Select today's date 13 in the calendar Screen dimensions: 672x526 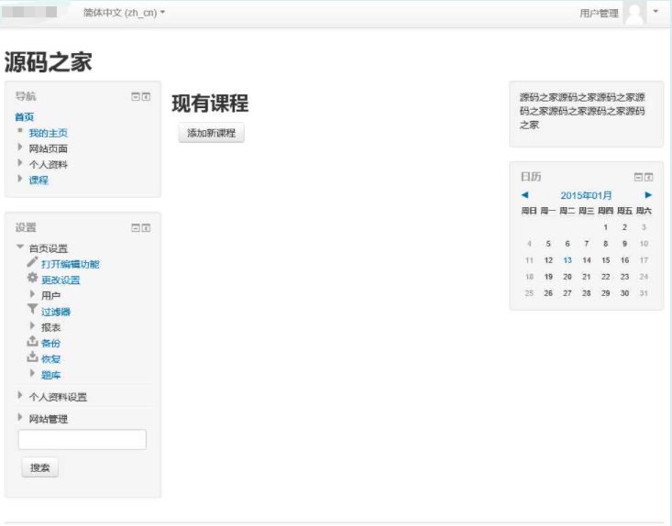[x=567, y=260]
